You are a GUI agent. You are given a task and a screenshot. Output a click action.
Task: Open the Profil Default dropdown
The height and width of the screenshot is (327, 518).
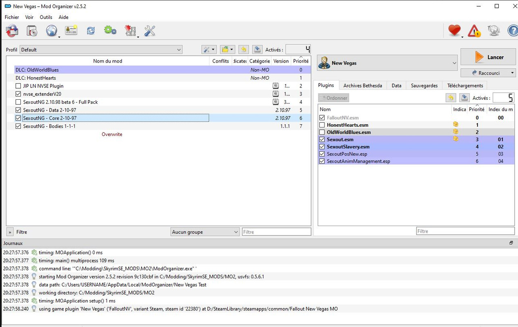point(101,49)
